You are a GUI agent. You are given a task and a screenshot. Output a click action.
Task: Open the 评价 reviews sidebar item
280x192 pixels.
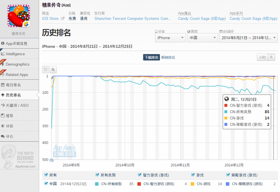(19, 136)
